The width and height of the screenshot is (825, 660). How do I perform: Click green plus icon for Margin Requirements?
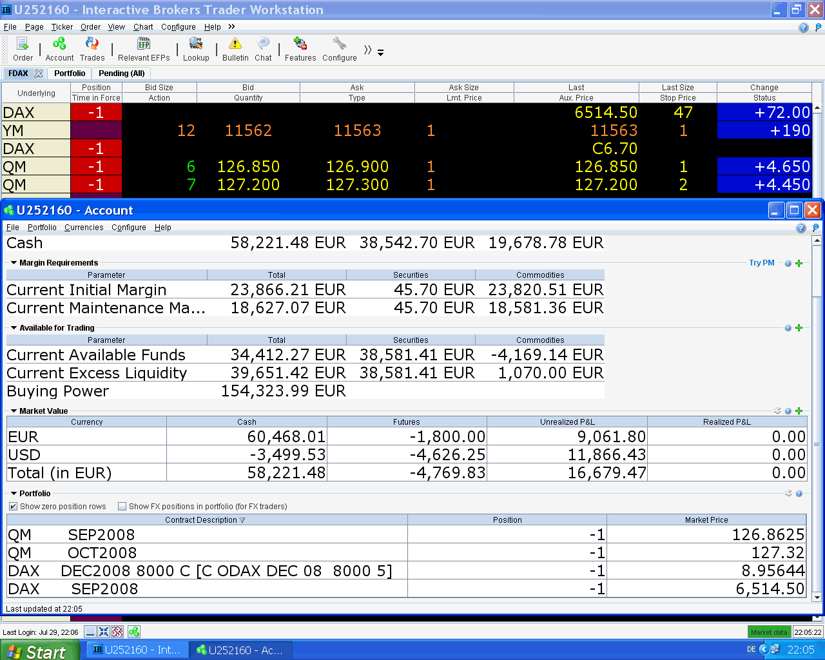click(x=799, y=264)
